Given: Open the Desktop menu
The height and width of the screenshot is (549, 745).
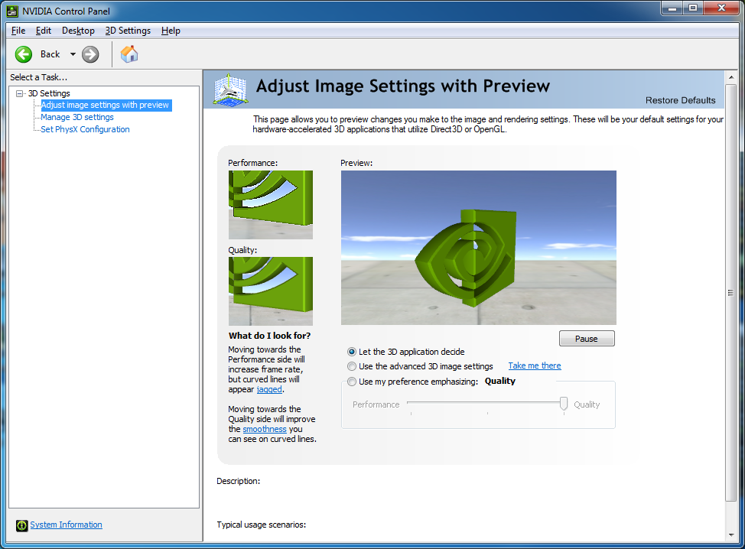Looking at the screenshot, I should (x=78, y=31).
